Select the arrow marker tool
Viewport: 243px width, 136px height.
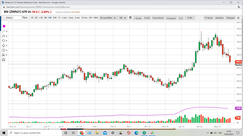pyautogui.click(x=4, y=46)
